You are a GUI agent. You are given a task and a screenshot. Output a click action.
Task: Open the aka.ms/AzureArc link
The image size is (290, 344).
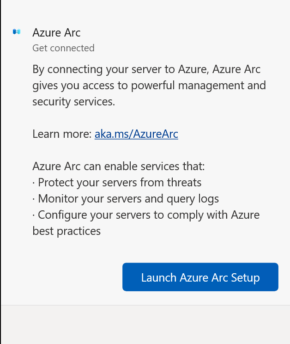136,134
